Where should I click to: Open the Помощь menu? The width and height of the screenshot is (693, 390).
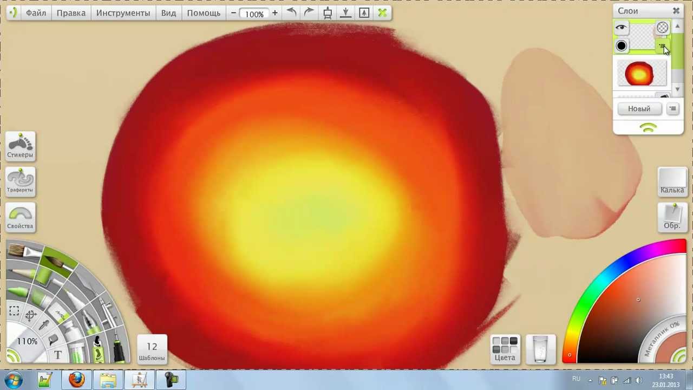click(204, 12)
